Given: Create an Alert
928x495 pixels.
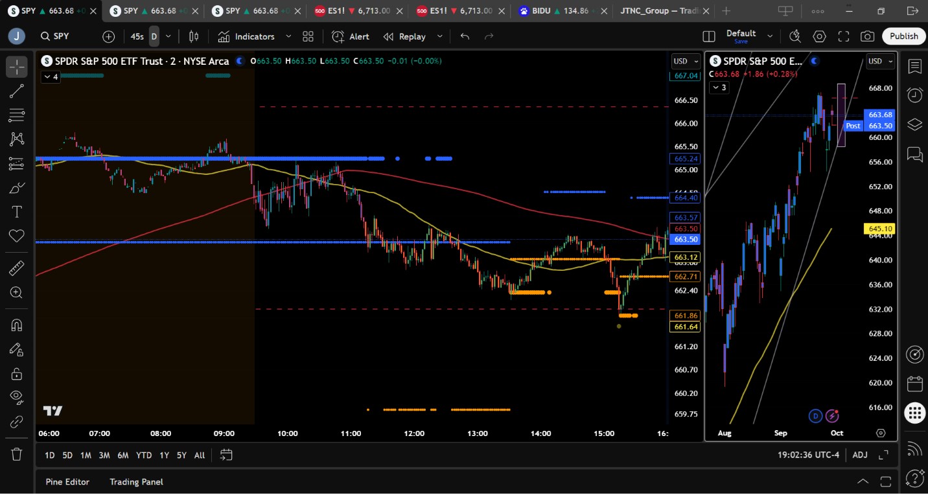Looking at the screenshot, I should coord(351,36).
